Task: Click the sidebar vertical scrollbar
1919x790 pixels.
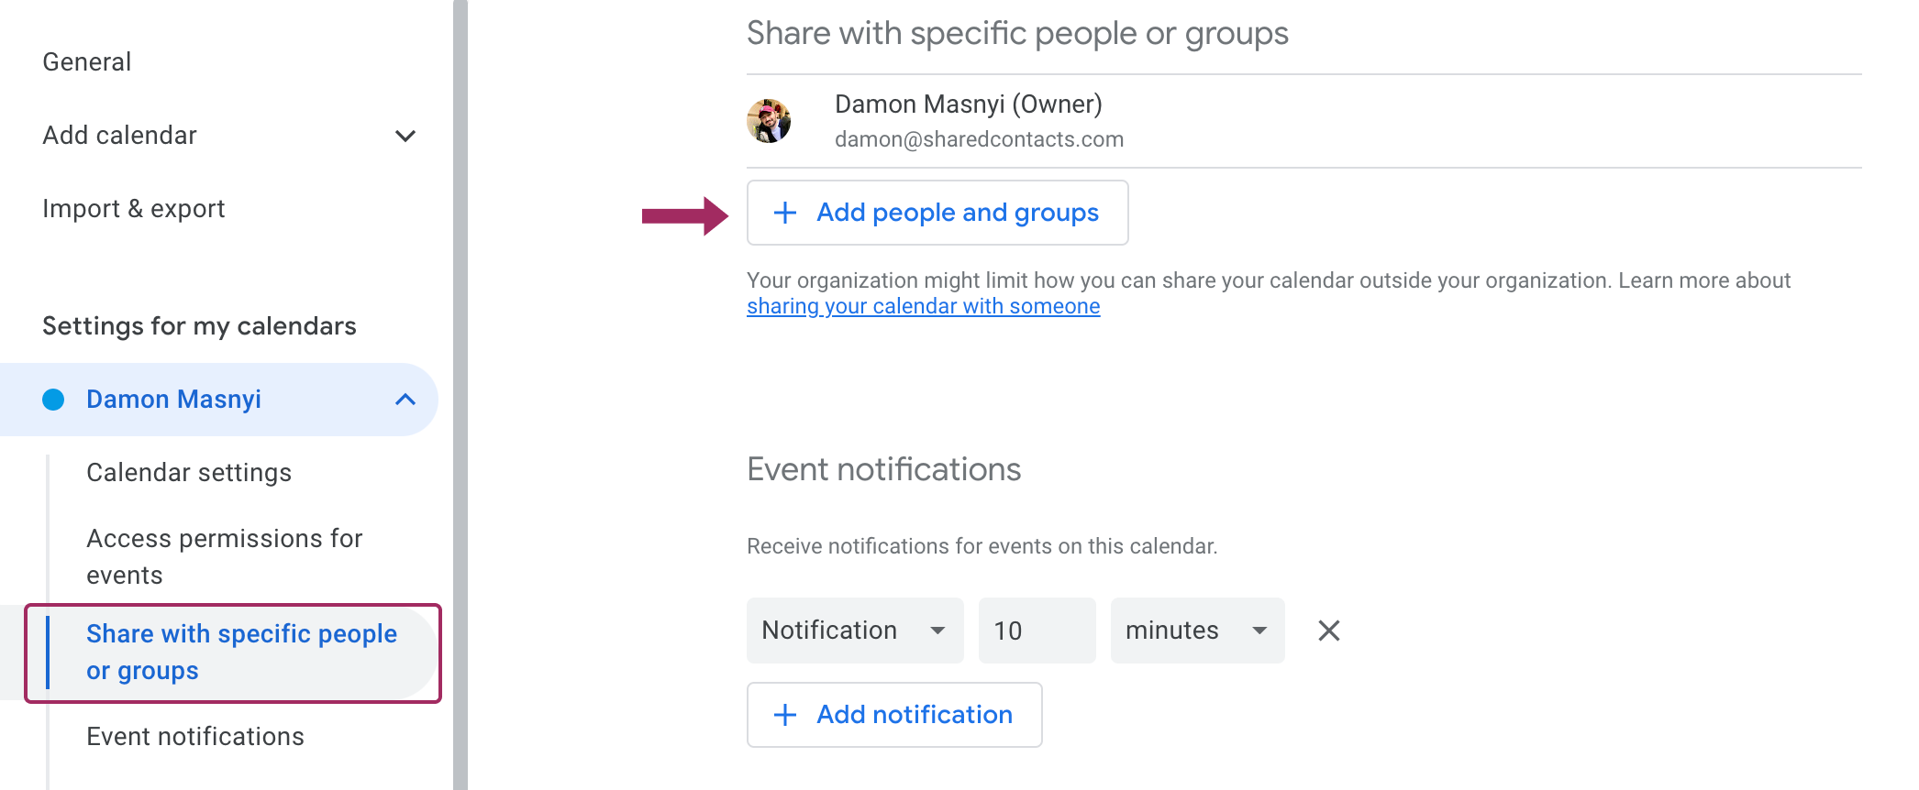Action: [x=460, y=394]
